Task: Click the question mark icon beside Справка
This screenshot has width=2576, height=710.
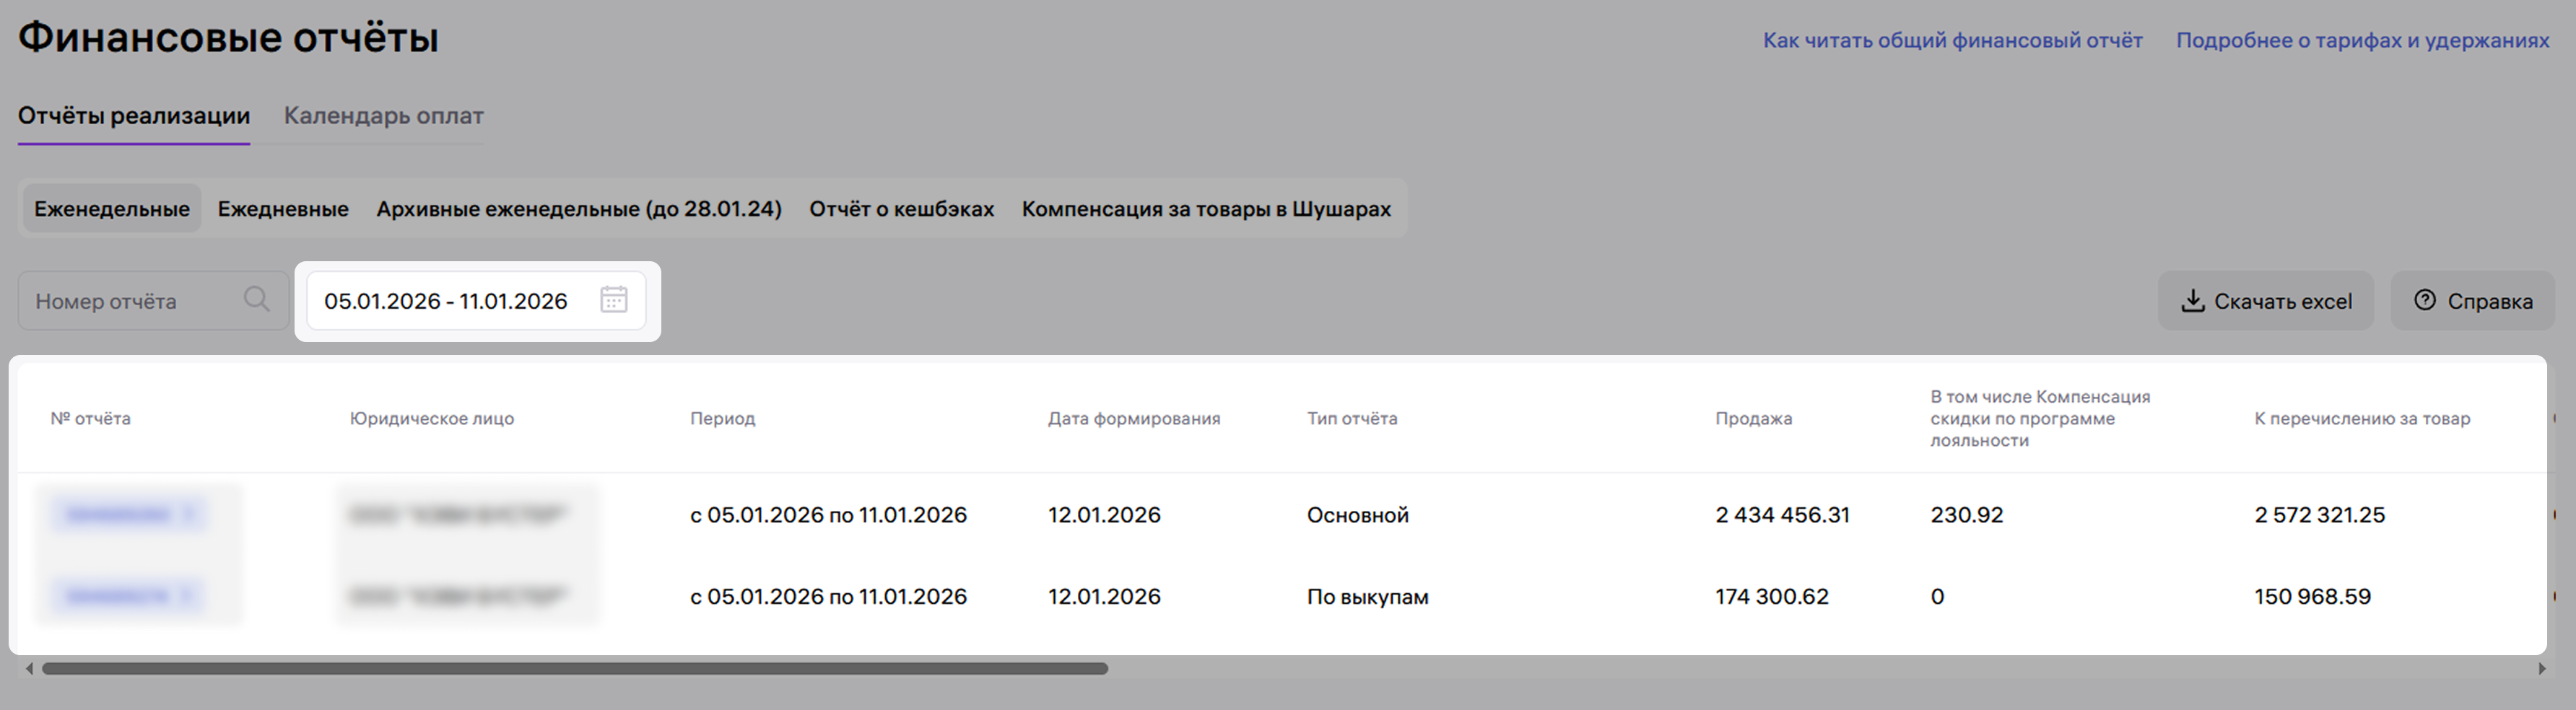Action: pyautogui.click(x=2424, y=300)
